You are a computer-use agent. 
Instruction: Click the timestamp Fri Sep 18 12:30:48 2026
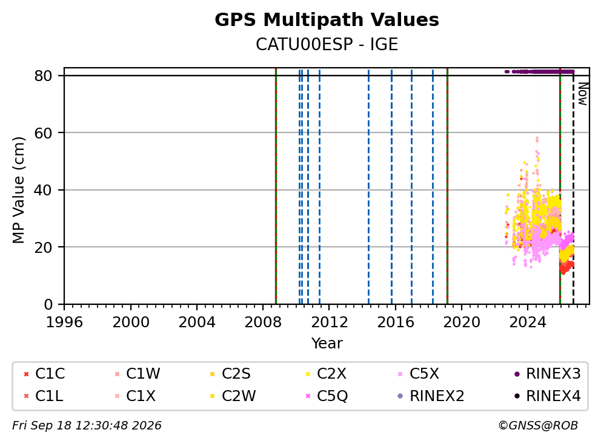[x=87, y=426]
